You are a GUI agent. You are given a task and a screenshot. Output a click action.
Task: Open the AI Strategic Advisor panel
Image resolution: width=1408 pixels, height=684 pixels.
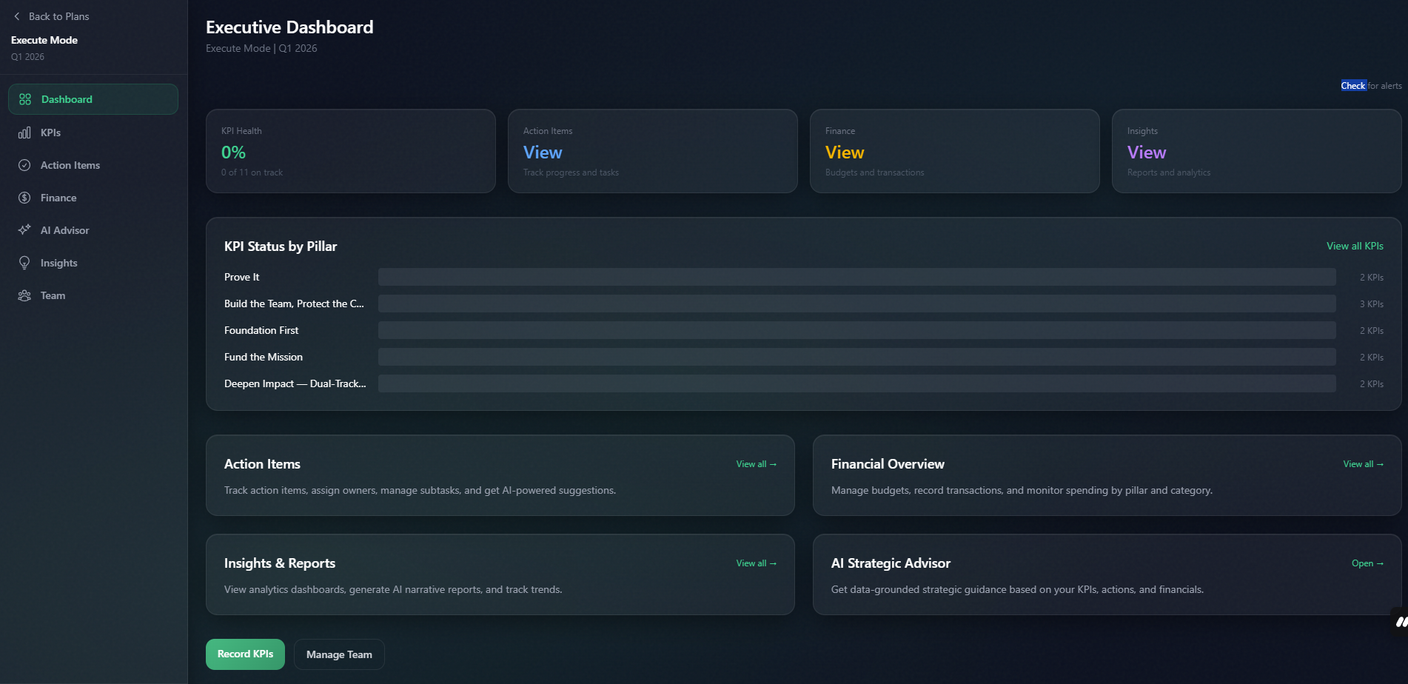(x=1368, y=563)
